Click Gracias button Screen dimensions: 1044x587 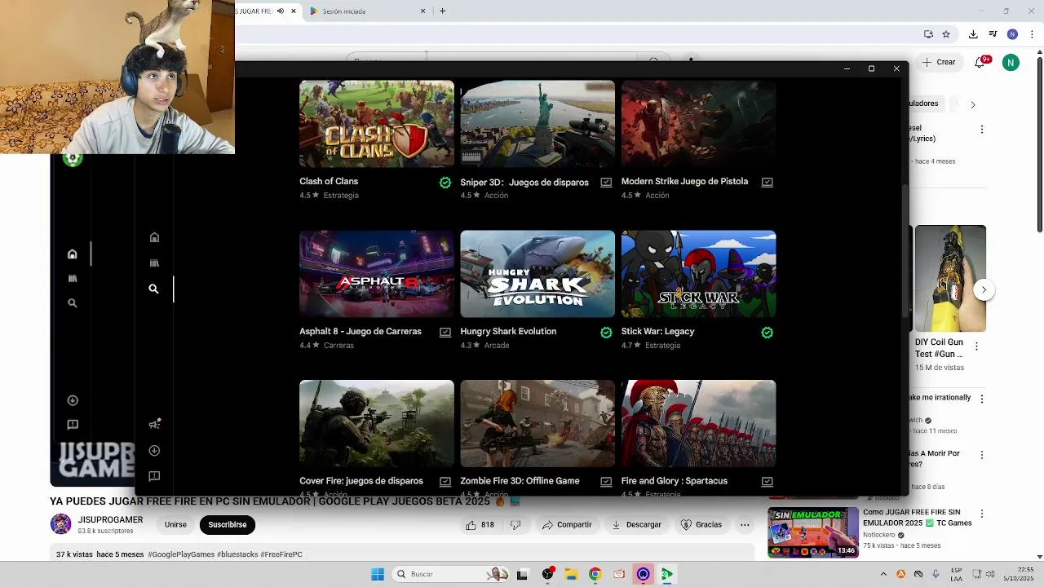(x=701, y=525)
